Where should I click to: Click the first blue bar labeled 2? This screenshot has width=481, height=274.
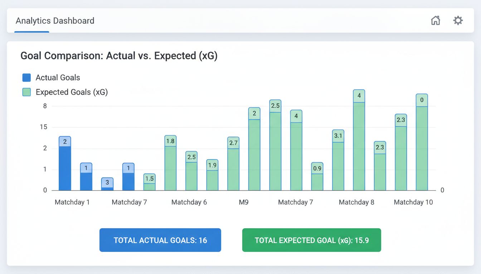65,164
